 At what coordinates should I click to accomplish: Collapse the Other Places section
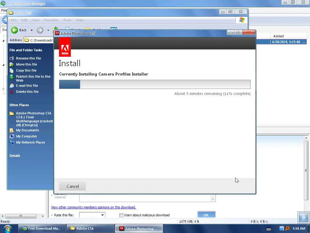(19, 105)
